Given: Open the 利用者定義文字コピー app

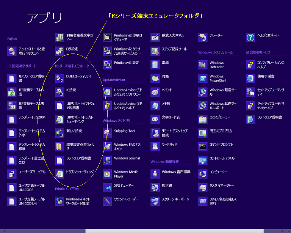Looking at the screenshot, I should point(59,37).
